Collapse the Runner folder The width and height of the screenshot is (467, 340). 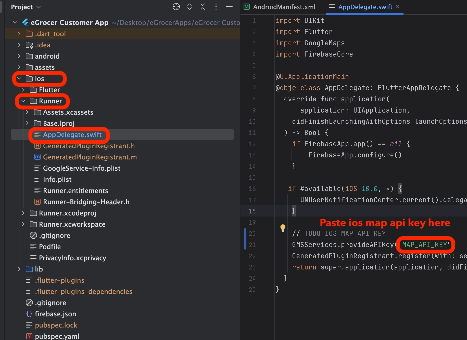coord(23,101)
